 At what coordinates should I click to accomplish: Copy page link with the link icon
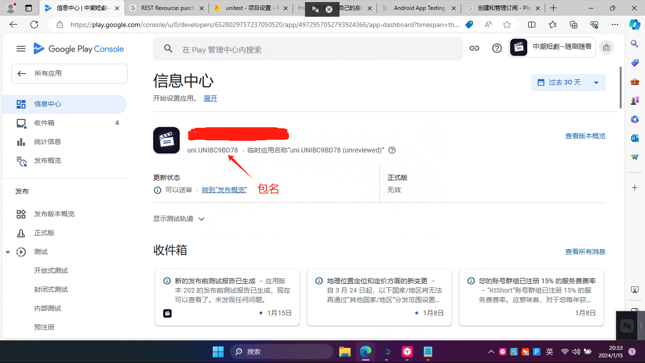(x=474, y=49)
